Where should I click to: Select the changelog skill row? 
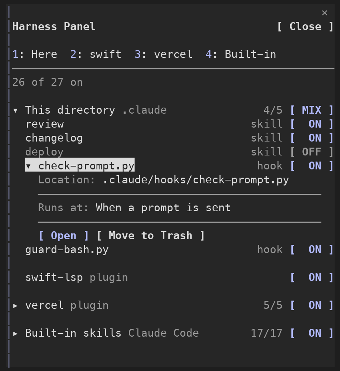179,138
